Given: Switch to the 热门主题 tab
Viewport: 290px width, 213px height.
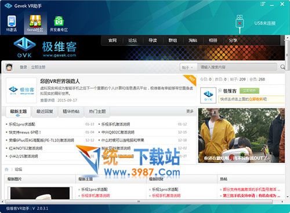Looking at the screenshot, I should point(97,111).
